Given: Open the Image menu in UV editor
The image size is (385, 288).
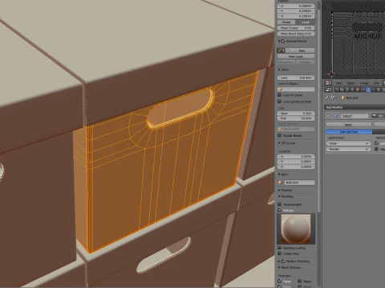Looking at the screenshot, I should tap(364, 83).
